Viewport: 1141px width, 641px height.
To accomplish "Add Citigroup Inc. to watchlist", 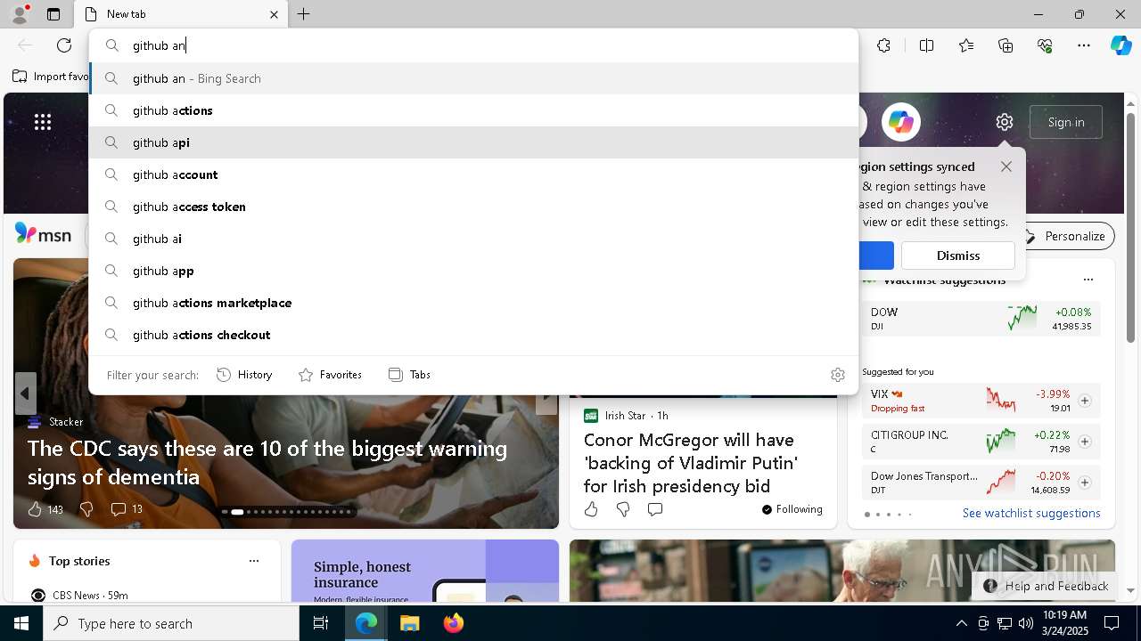I will click(x=1085, y=442).
